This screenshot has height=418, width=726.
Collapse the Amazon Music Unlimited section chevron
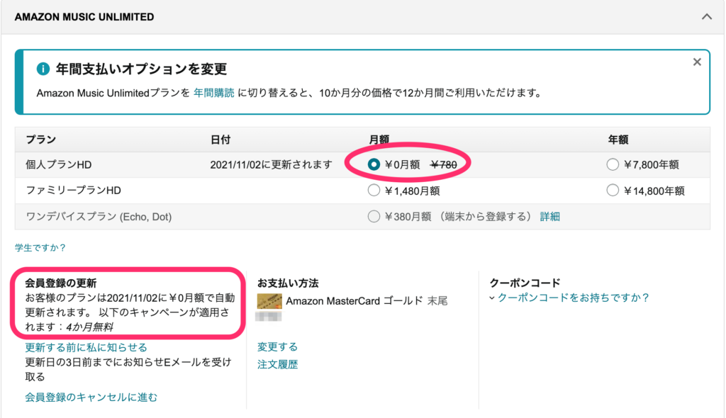tap(706, 17)
